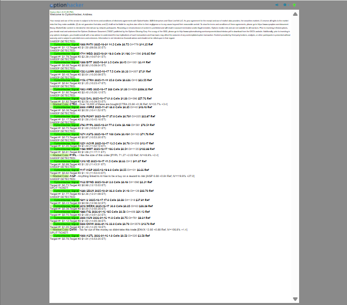The image size is (347, 305).
Task: Click the scrollbar track beside the alerts
Action: coord(295,153)
